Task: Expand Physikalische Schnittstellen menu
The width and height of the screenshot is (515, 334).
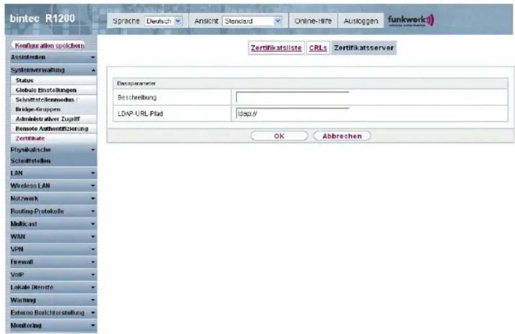Action: coord(53,155)
